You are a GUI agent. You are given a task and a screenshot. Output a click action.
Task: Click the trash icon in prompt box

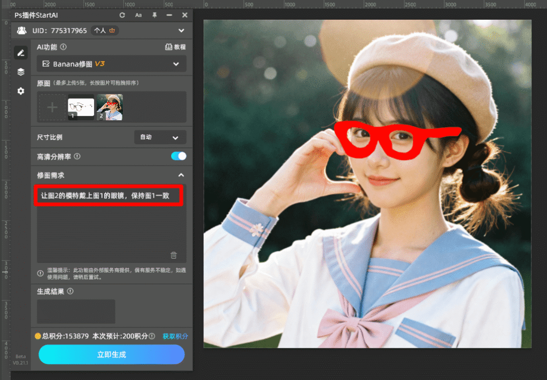(174, 255)
